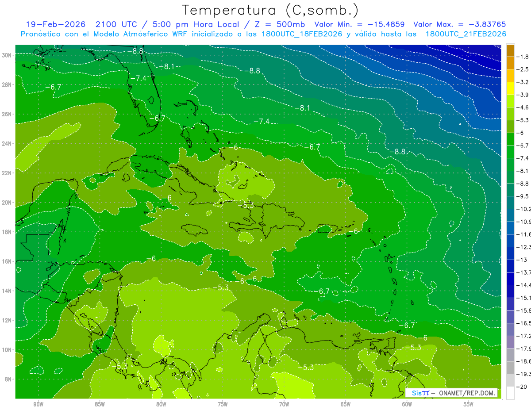531x410 pixels.
Task: Select the valid-until time '1800UTC_21FEB2026'
Action: coord(466,34)
